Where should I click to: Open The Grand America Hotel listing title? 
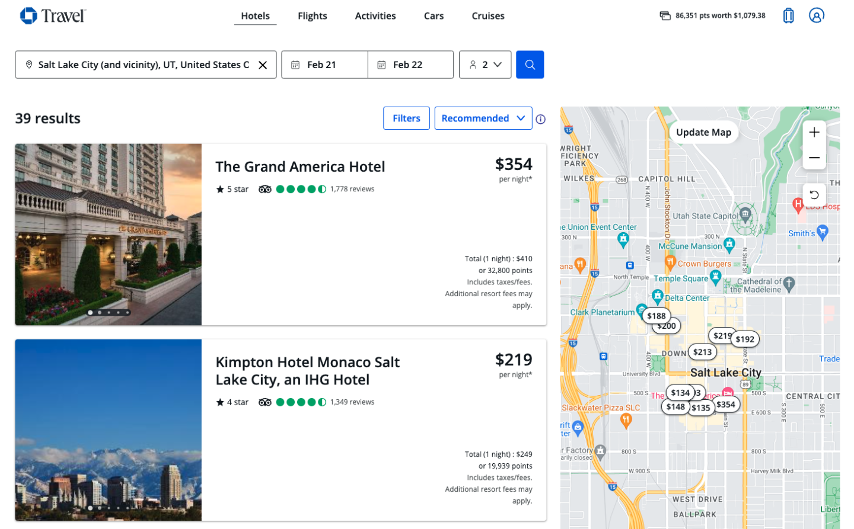coord(300,167)
